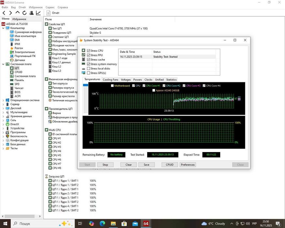Enable Stress GPU(s) checkbox
Screen dimensions: 285x228
89,73
